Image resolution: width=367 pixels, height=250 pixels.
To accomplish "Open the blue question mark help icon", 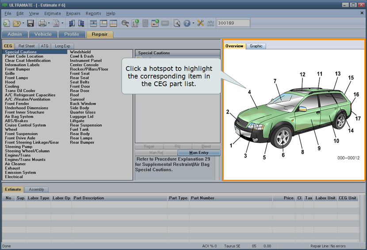I will click(x=187, y=23).
